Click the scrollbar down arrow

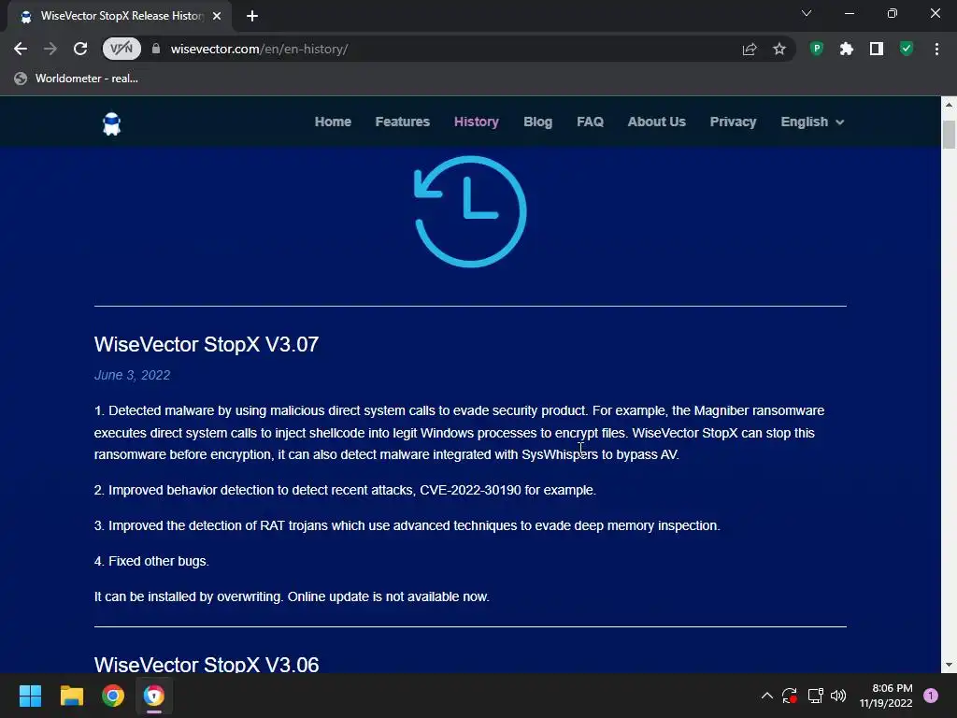(x=949, y=665)
